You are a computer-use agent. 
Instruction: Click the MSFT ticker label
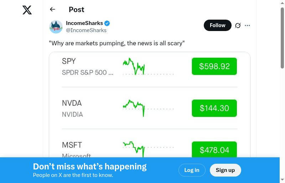coord(72,145)
